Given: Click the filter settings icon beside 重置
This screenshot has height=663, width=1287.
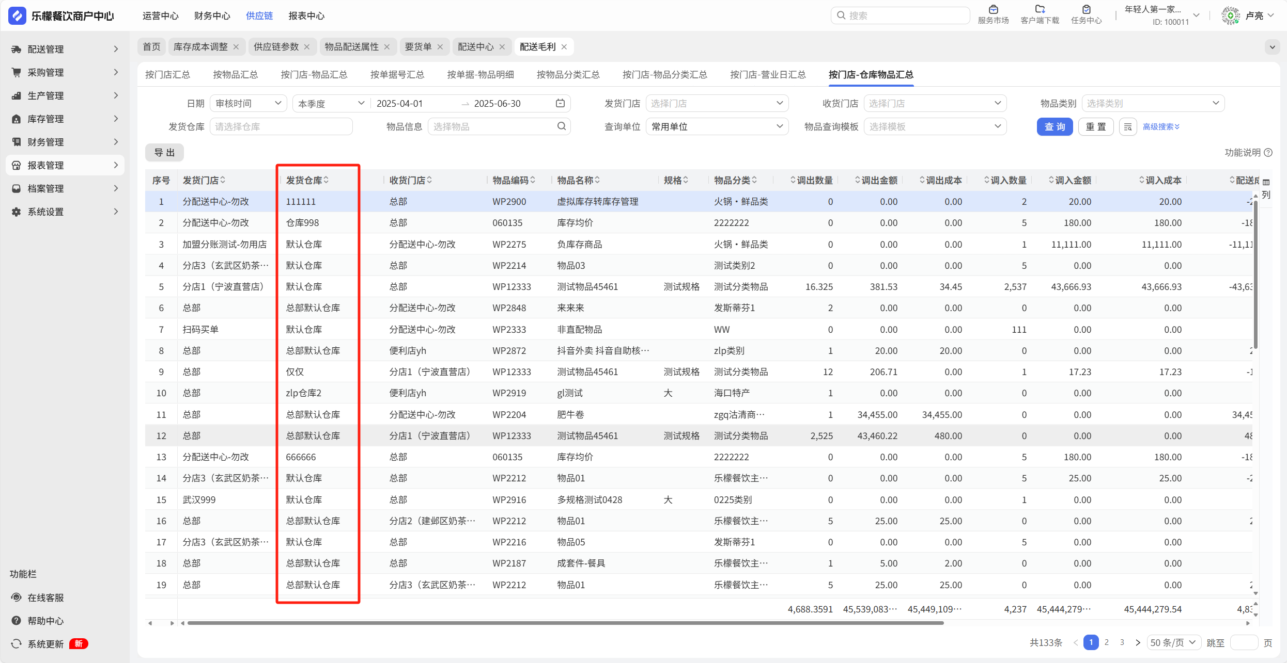Looking at the screenshot, I should coord(1128,127).
